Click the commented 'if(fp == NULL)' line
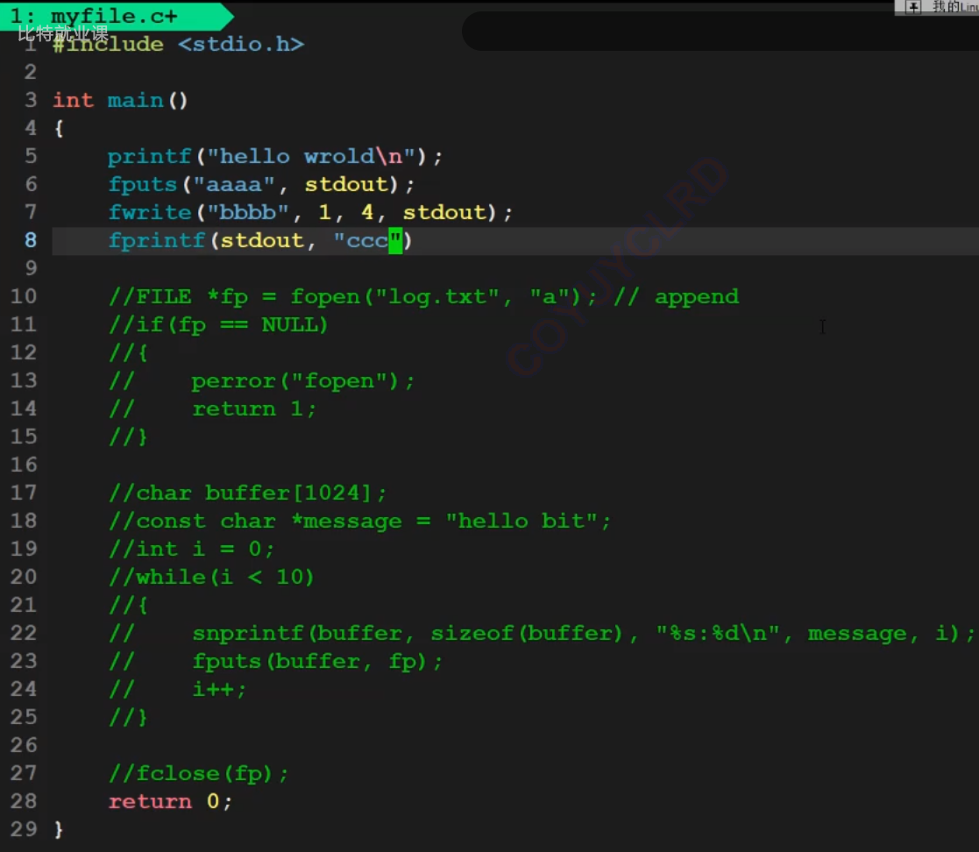 218,325
